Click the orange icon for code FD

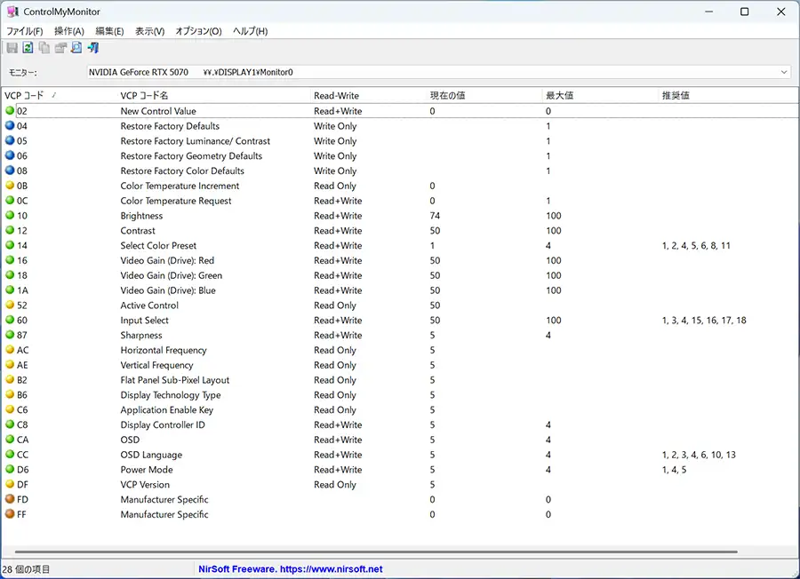tap(10, 500)
